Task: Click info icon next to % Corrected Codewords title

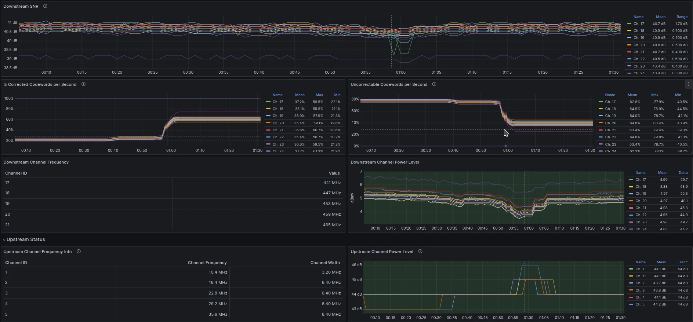Action: coord(83,84)
